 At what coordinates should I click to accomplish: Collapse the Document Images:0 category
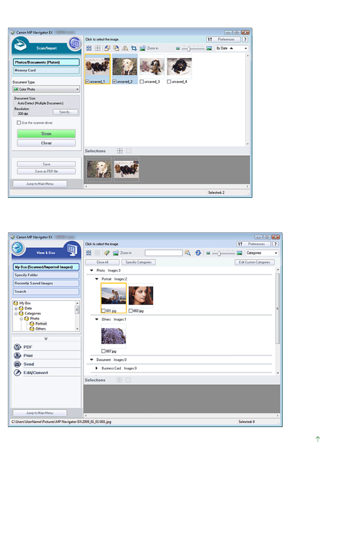pyautogui.click(x=91, y=360)
